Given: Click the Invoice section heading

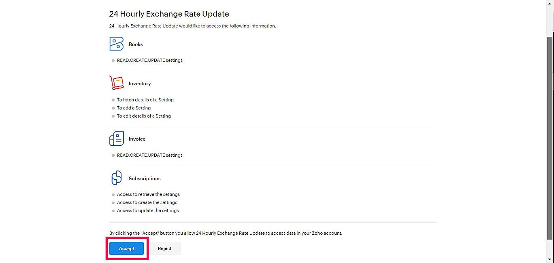Looking at the screenshot, I should pos(137,139).
